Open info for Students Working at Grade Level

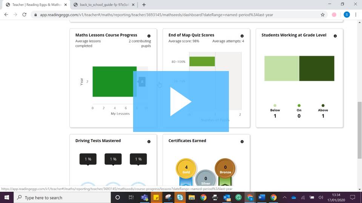[x=335, y=36]
